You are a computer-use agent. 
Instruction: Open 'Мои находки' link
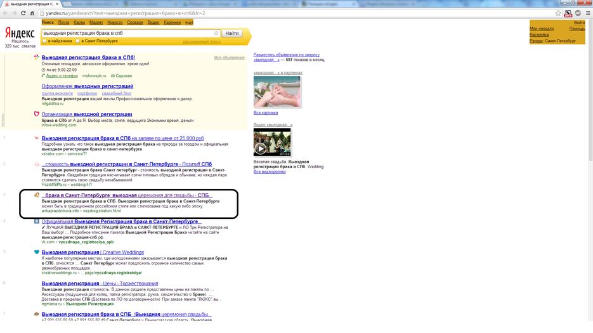pyautogui.click(x=542, y=29)
